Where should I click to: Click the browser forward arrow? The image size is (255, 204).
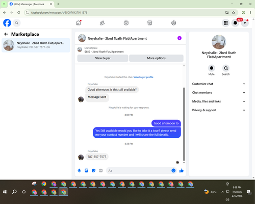(12, 12)
